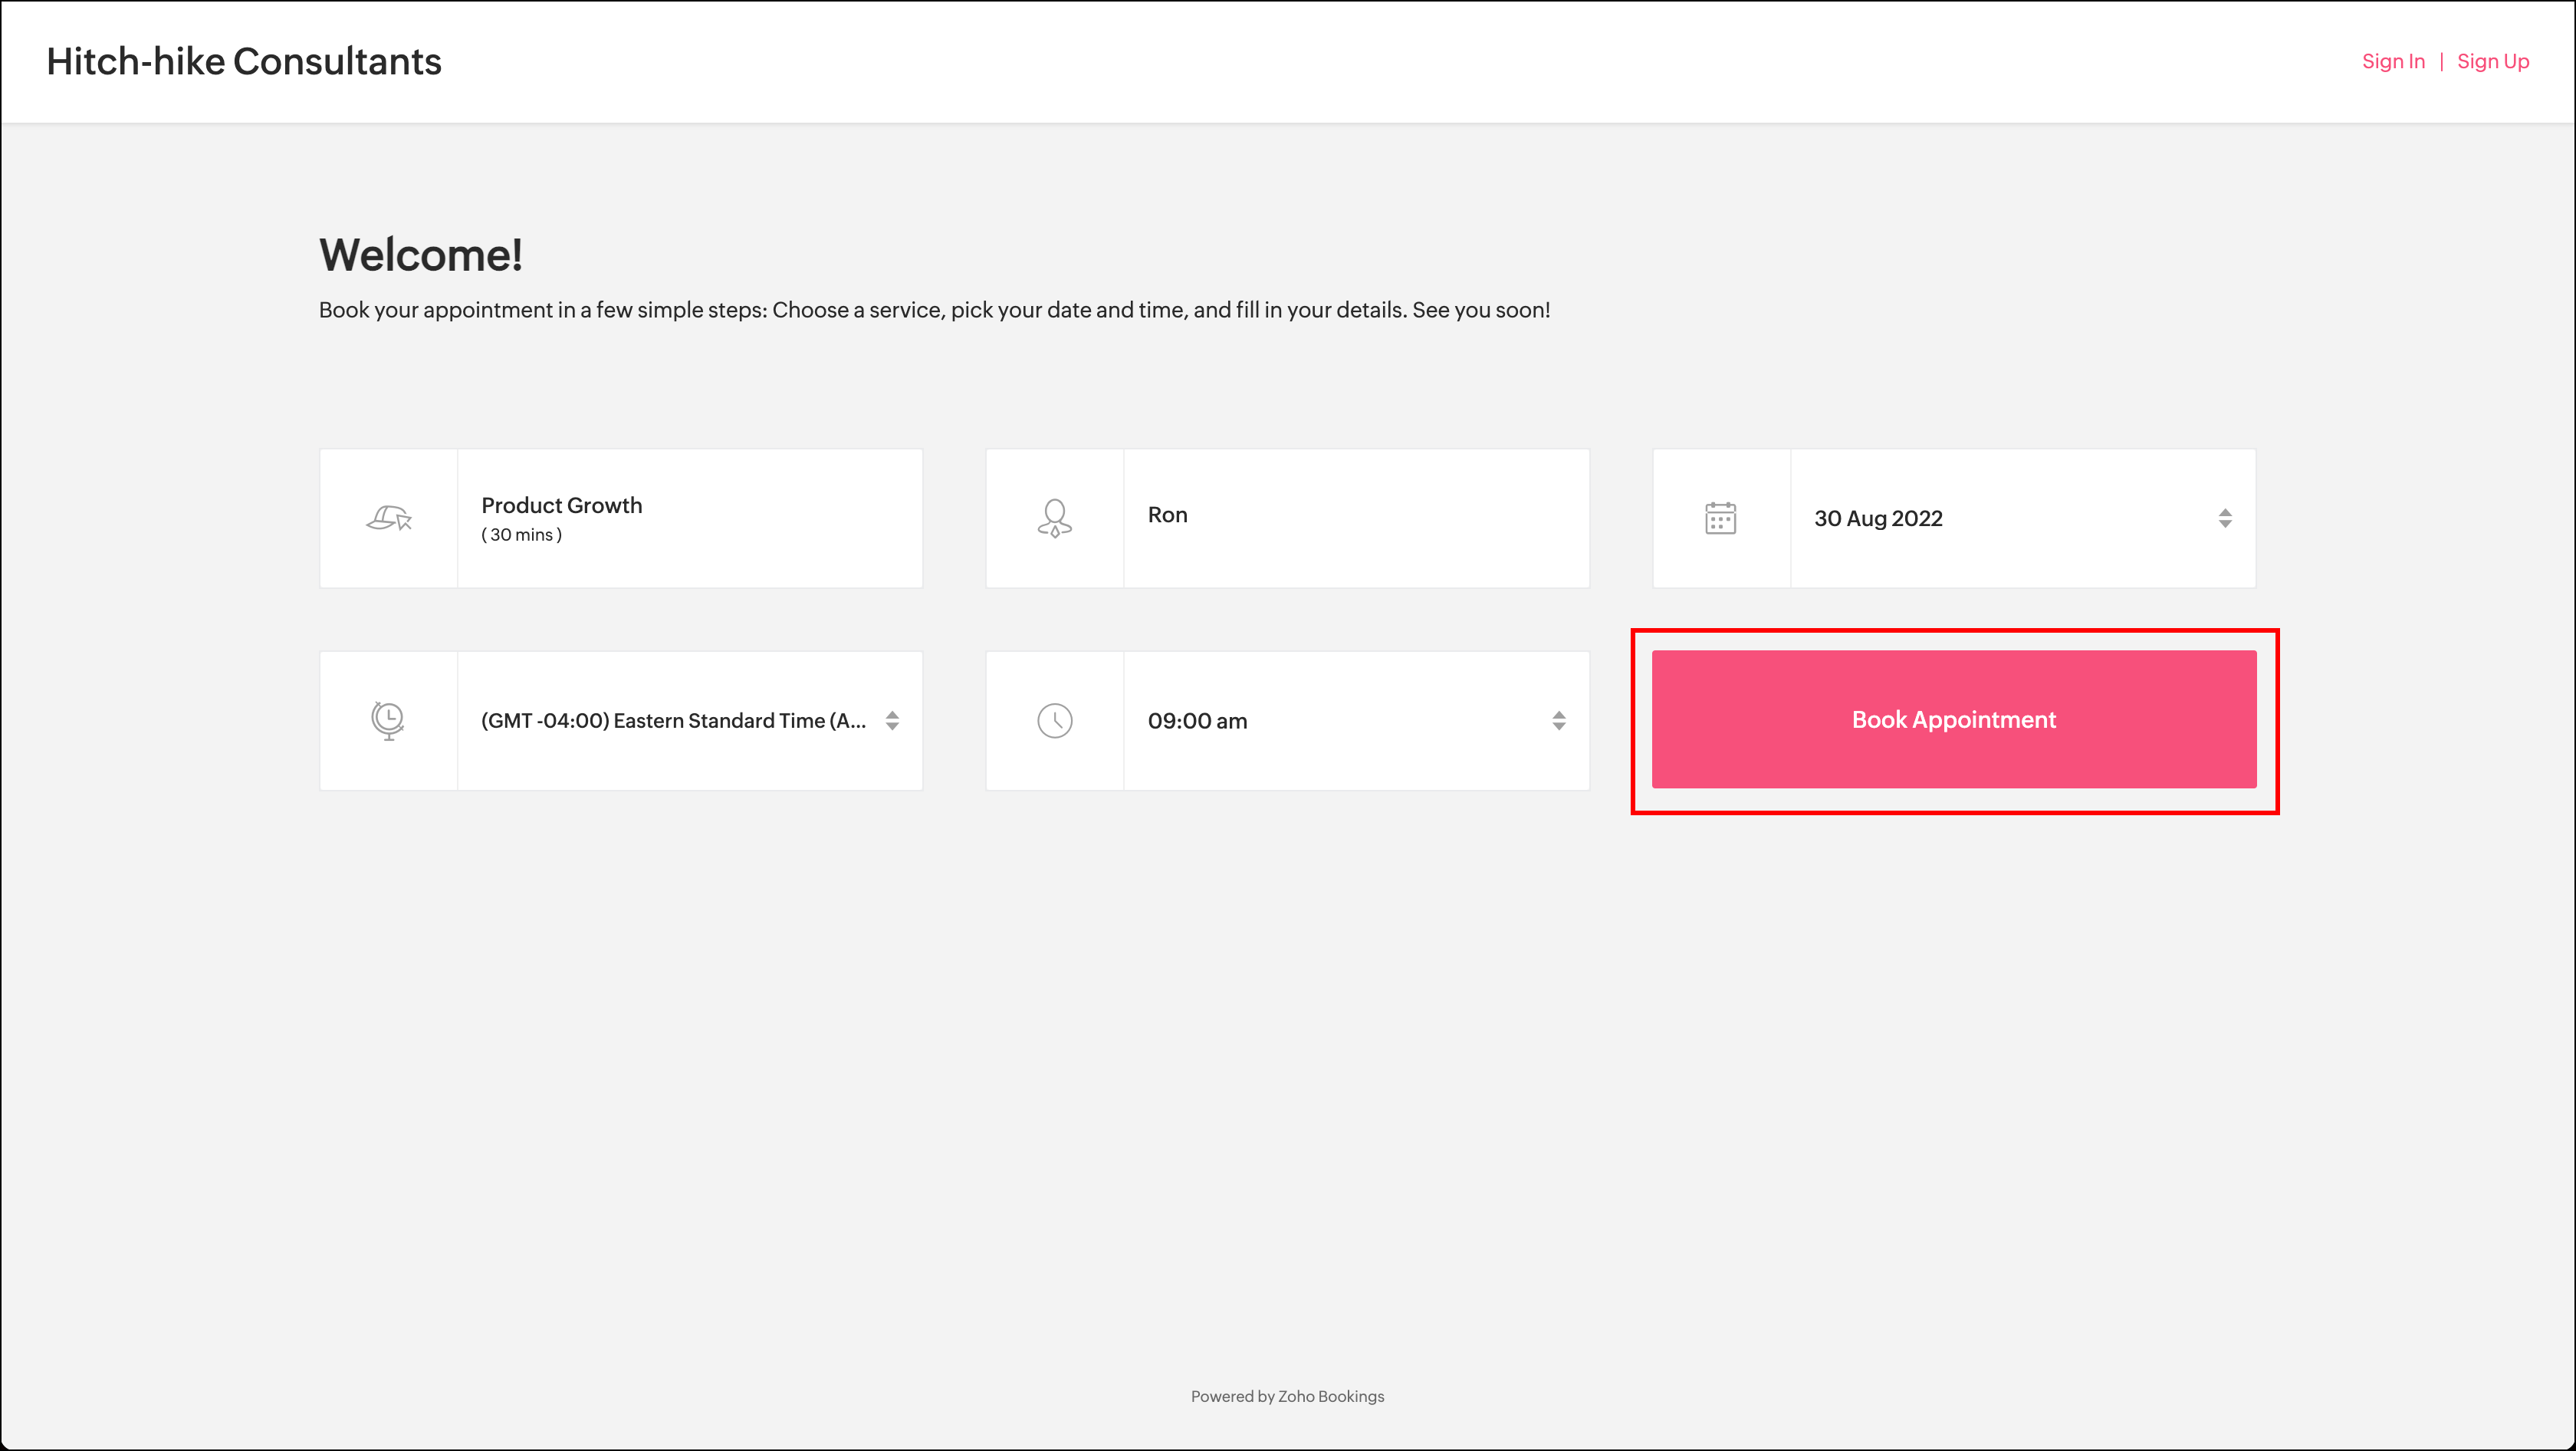
Task: Click the Book Appointment button
Action: pyautogui.click(x=1953, y=719)
